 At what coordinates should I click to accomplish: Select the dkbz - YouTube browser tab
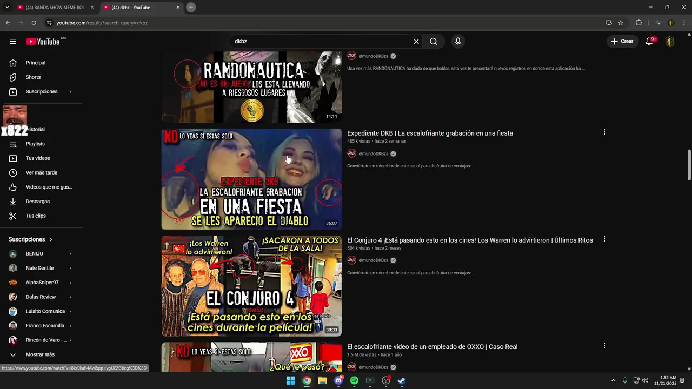pos(141,8)
